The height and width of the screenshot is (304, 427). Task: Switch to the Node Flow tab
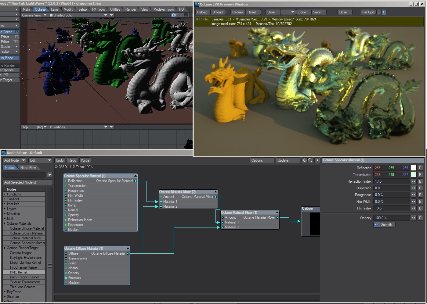(x=28, y=168)
